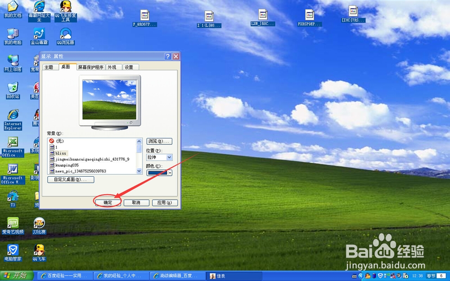Open 我的电脑 desktop icon
Viewport: 450px width, 281px height.
click(13, 36)
